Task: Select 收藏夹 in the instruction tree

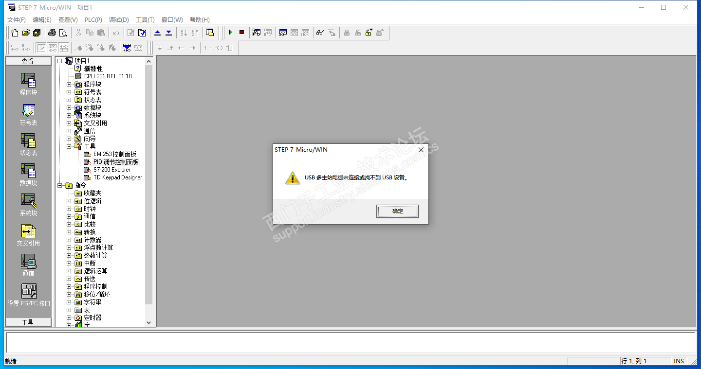Action: pos(92,193)
